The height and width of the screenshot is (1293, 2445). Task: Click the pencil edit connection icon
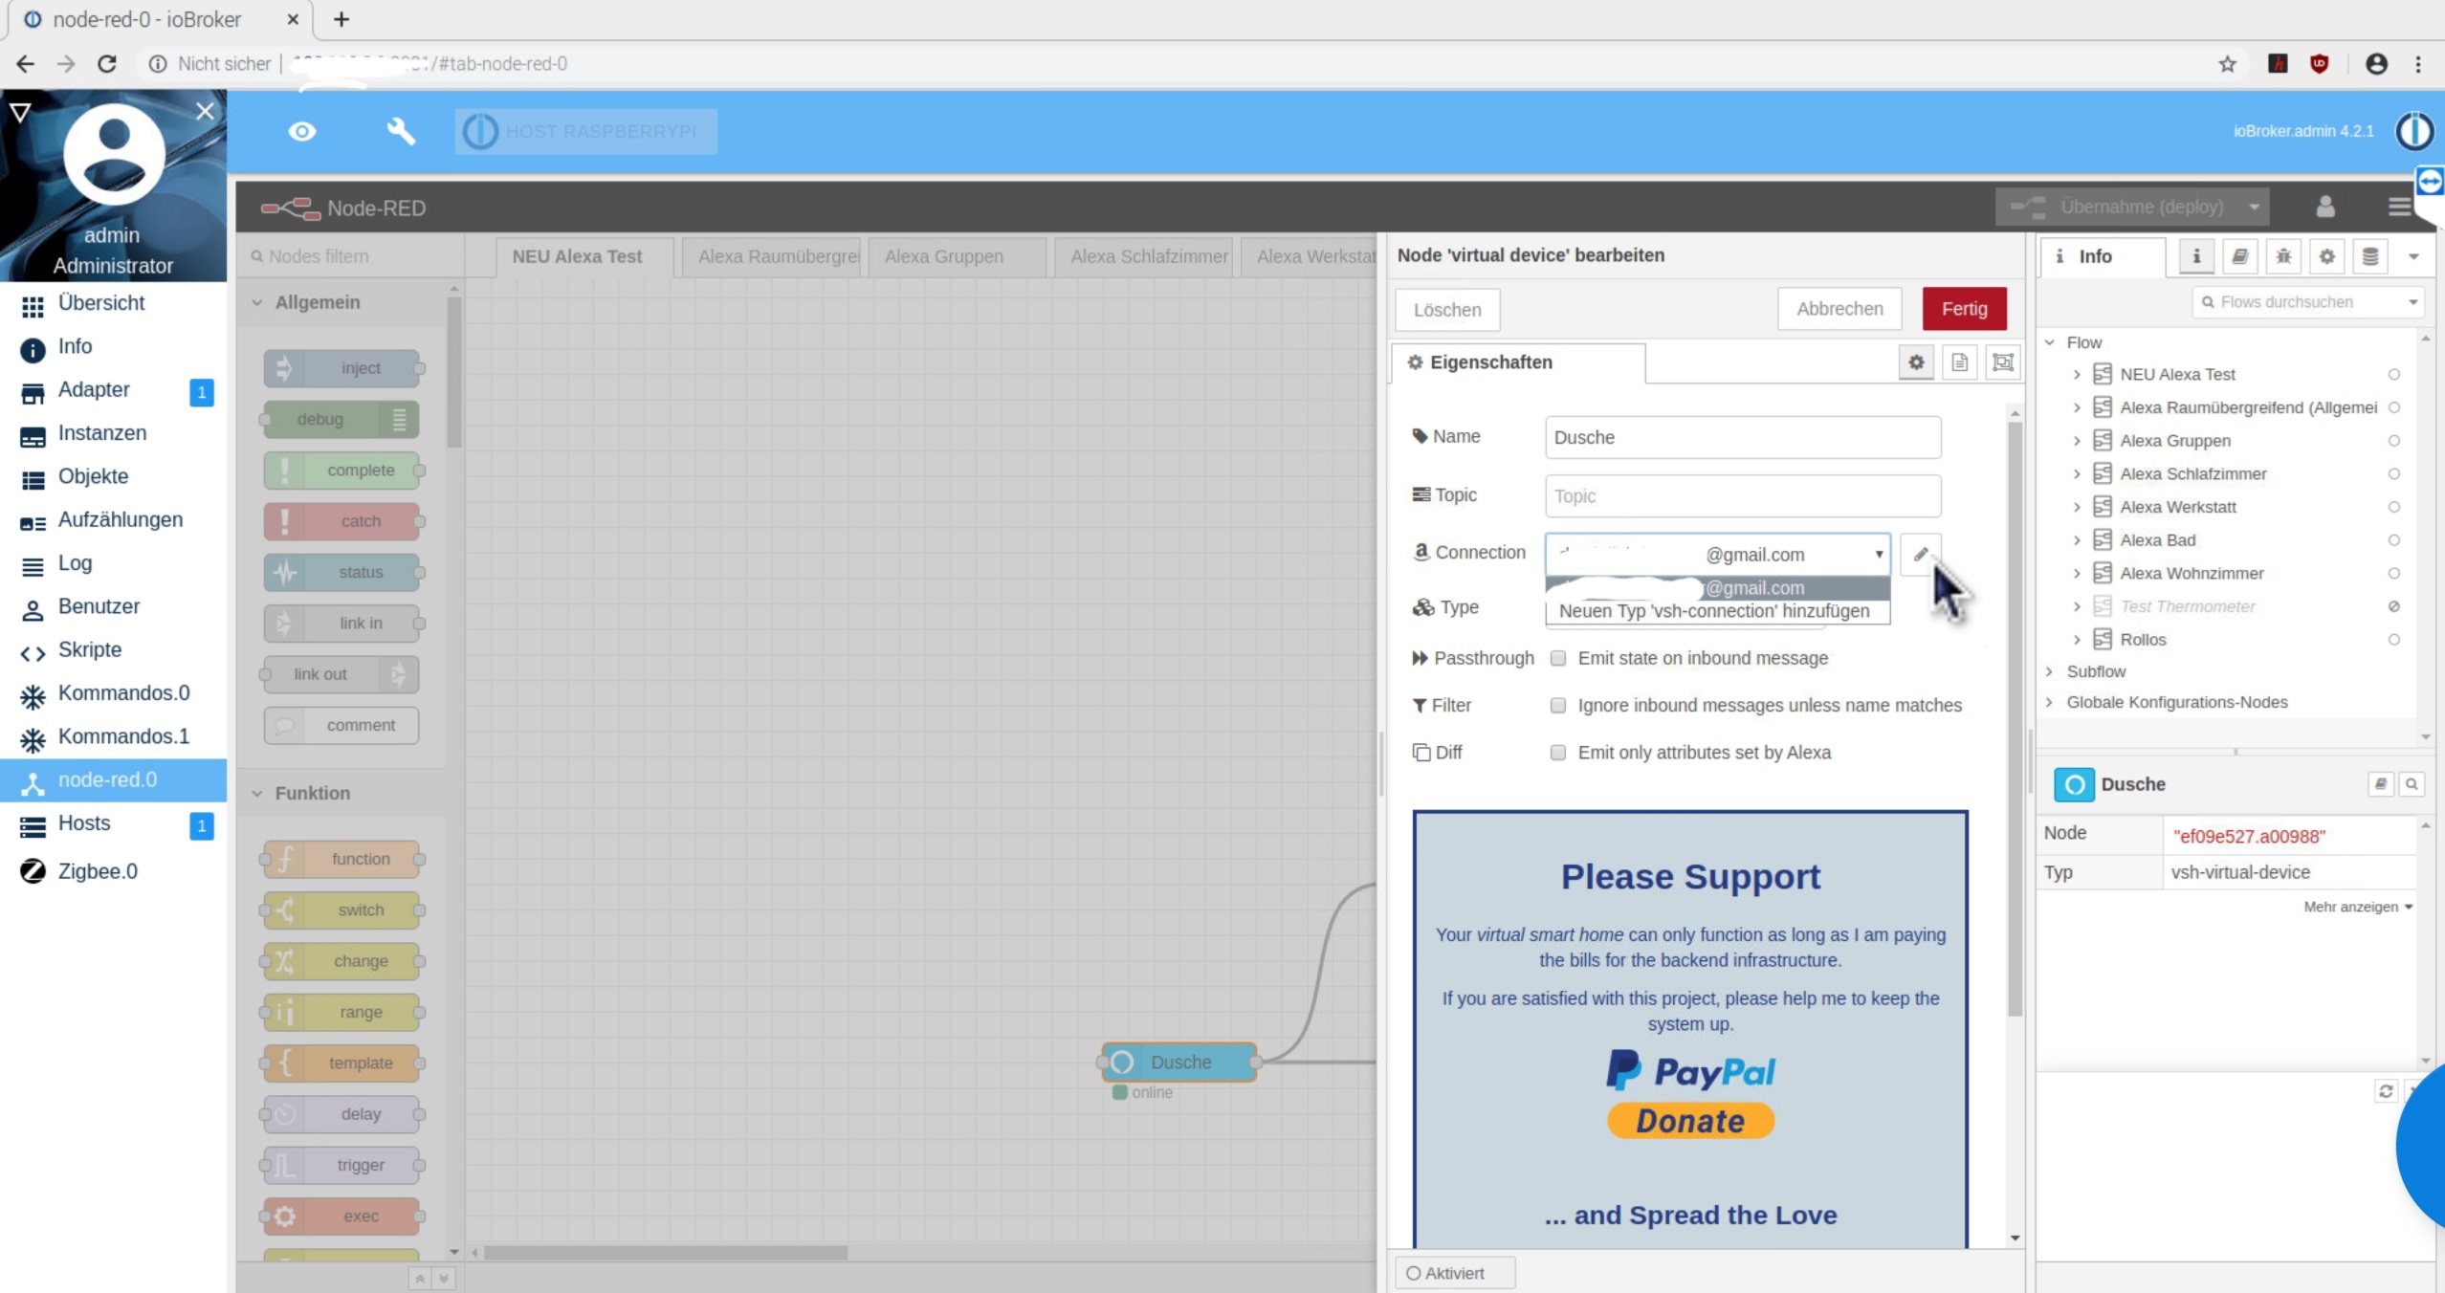pyautogui.click(x=1920, y=554)
